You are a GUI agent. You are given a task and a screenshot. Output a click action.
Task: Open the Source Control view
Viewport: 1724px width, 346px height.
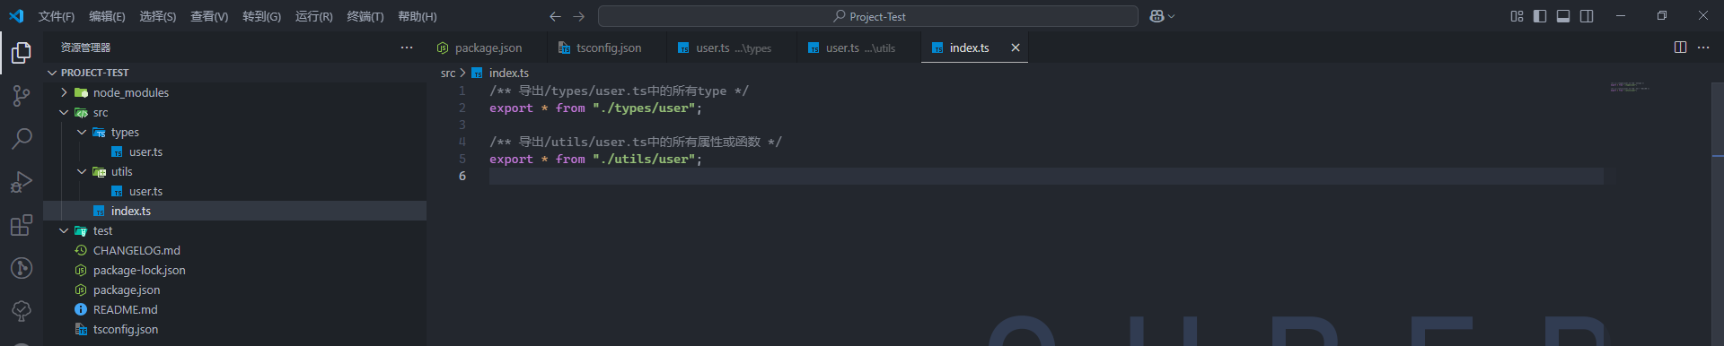22,96
